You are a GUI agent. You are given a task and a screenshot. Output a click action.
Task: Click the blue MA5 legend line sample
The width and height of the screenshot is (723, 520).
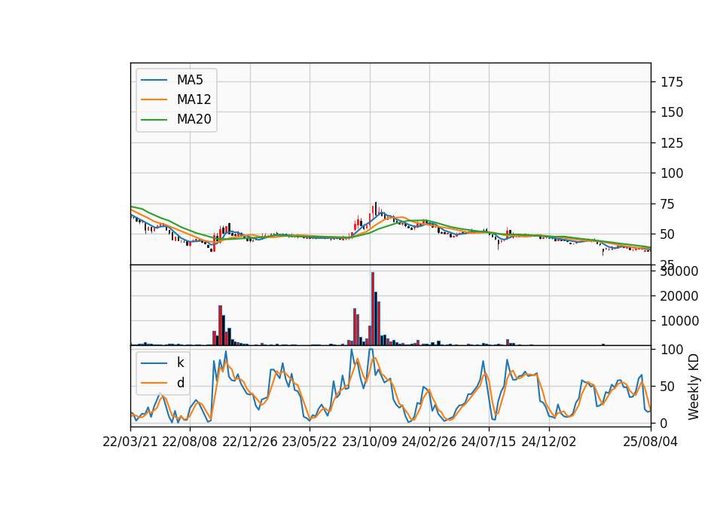[154, 81]
